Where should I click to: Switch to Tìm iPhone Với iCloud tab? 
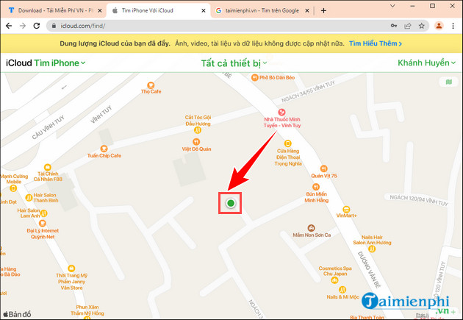pos(158,10)
